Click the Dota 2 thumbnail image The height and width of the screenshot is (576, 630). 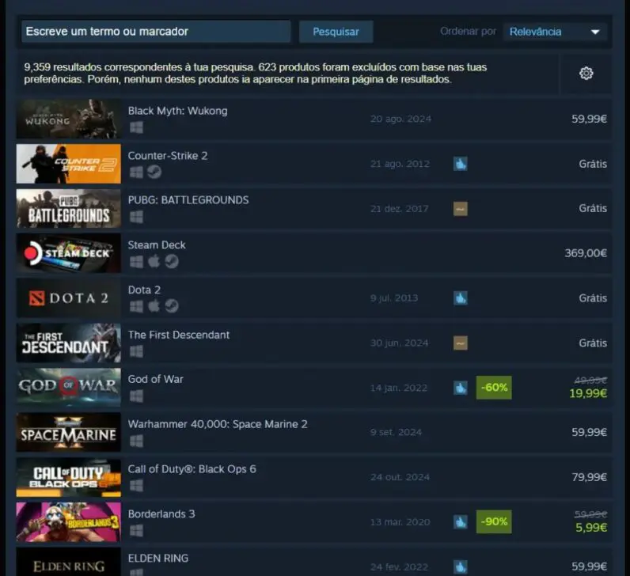click(68, 298)
